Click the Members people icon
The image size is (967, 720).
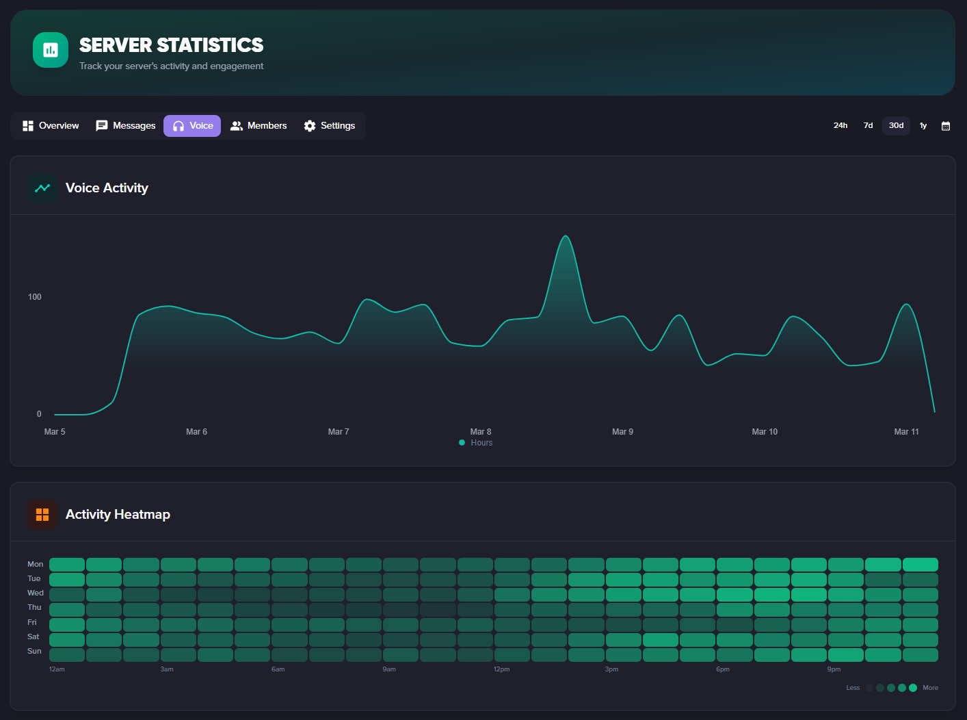pyautogui.click(x=237, y=125)
